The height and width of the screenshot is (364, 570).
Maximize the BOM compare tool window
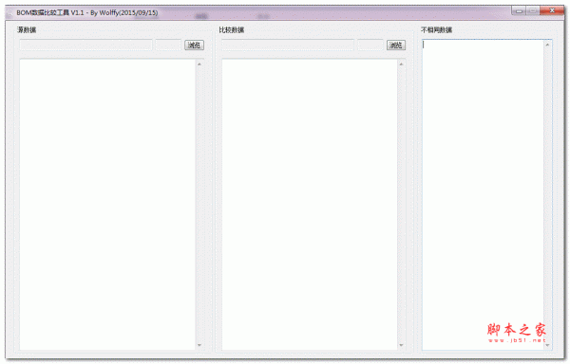tap(533, 11)
